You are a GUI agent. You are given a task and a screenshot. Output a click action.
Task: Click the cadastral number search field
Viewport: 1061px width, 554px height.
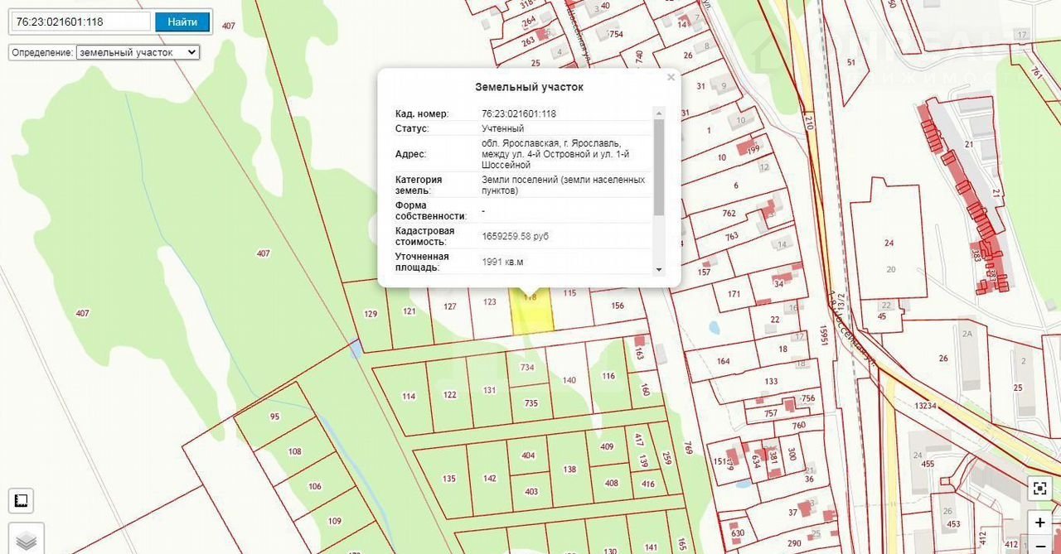[x=81, y=22]
